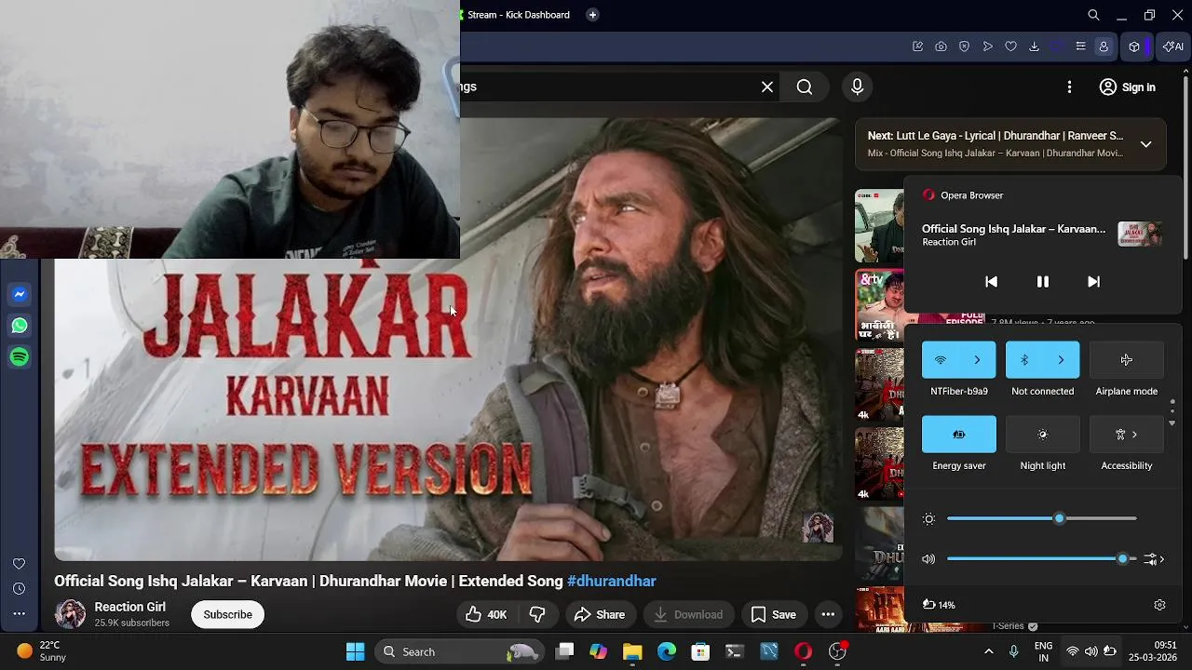The height and width of the screenshot is (670, 1192).
Task: Open Opera sidebar three-dot more menu
Action: pyautogui.click(x=19, y=613)
